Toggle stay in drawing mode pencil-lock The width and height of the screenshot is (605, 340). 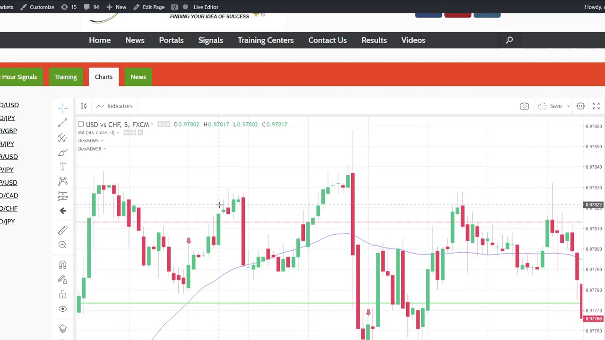coord(63,280)
